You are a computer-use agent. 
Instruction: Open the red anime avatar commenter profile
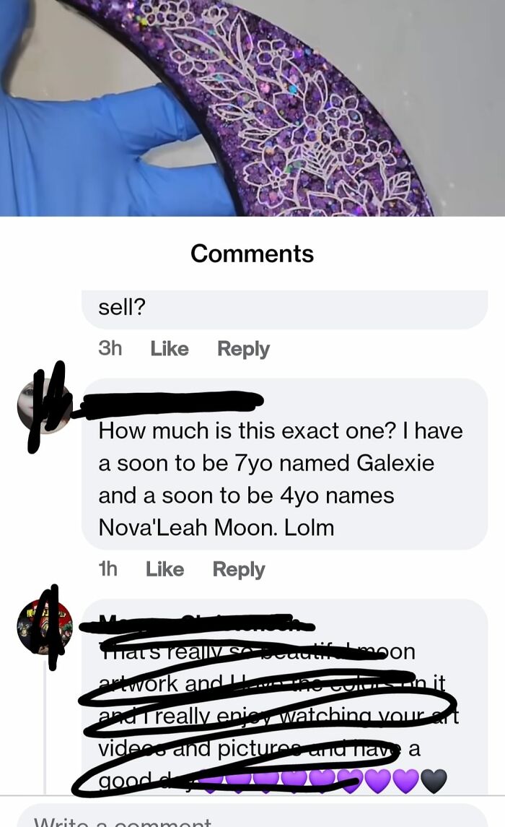coord(44,627)
